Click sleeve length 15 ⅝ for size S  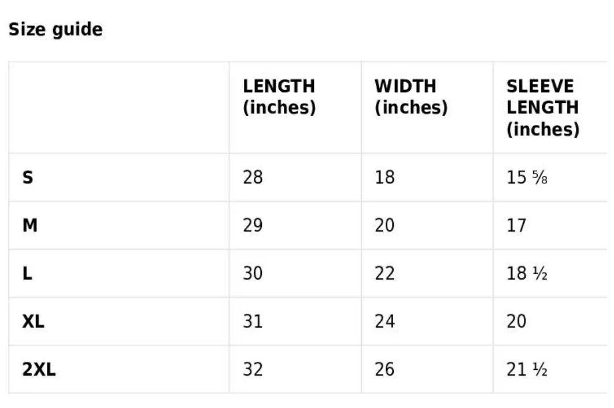(527, 177)
